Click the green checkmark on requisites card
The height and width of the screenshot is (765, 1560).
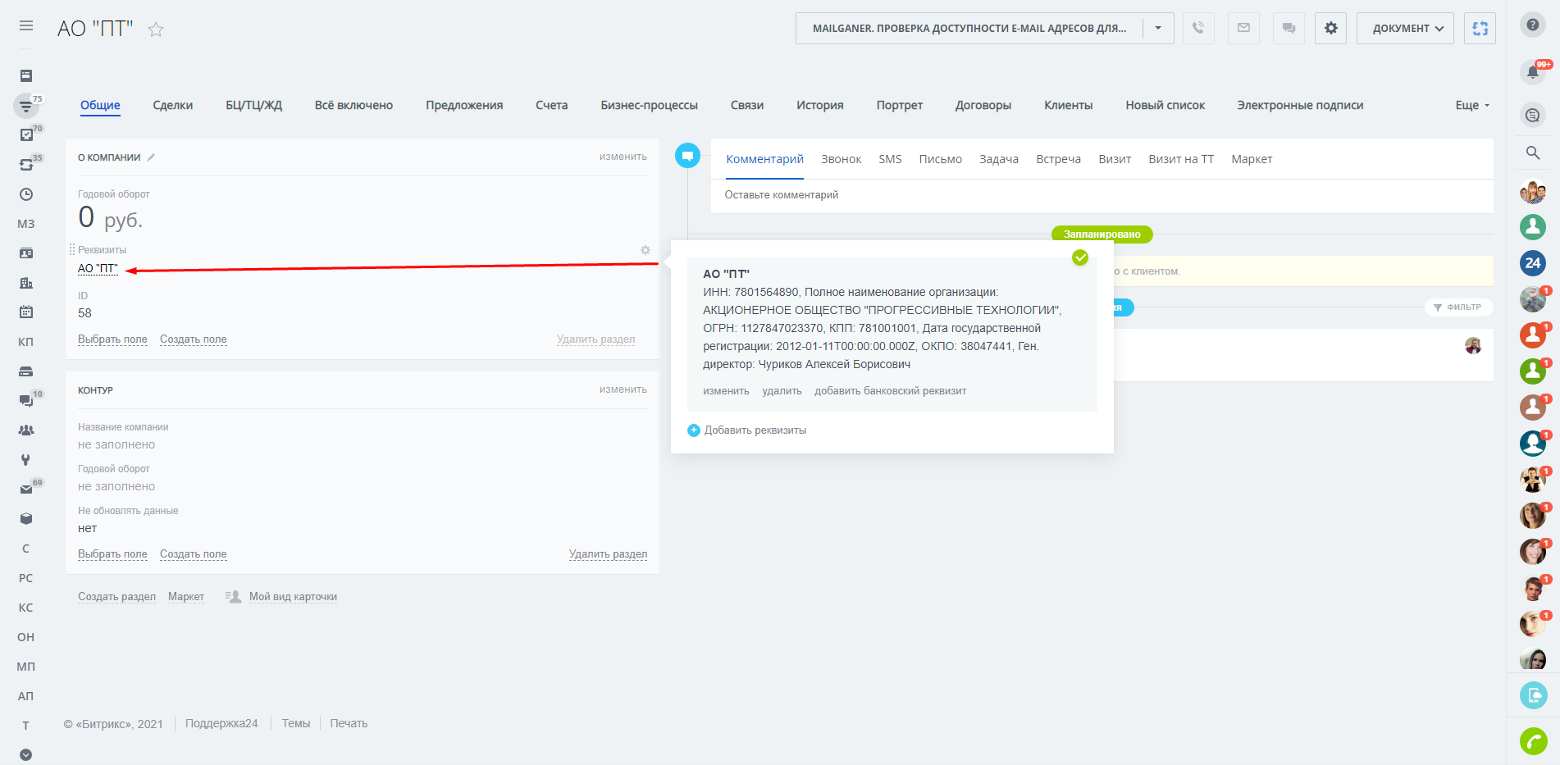click(1080, 257)
